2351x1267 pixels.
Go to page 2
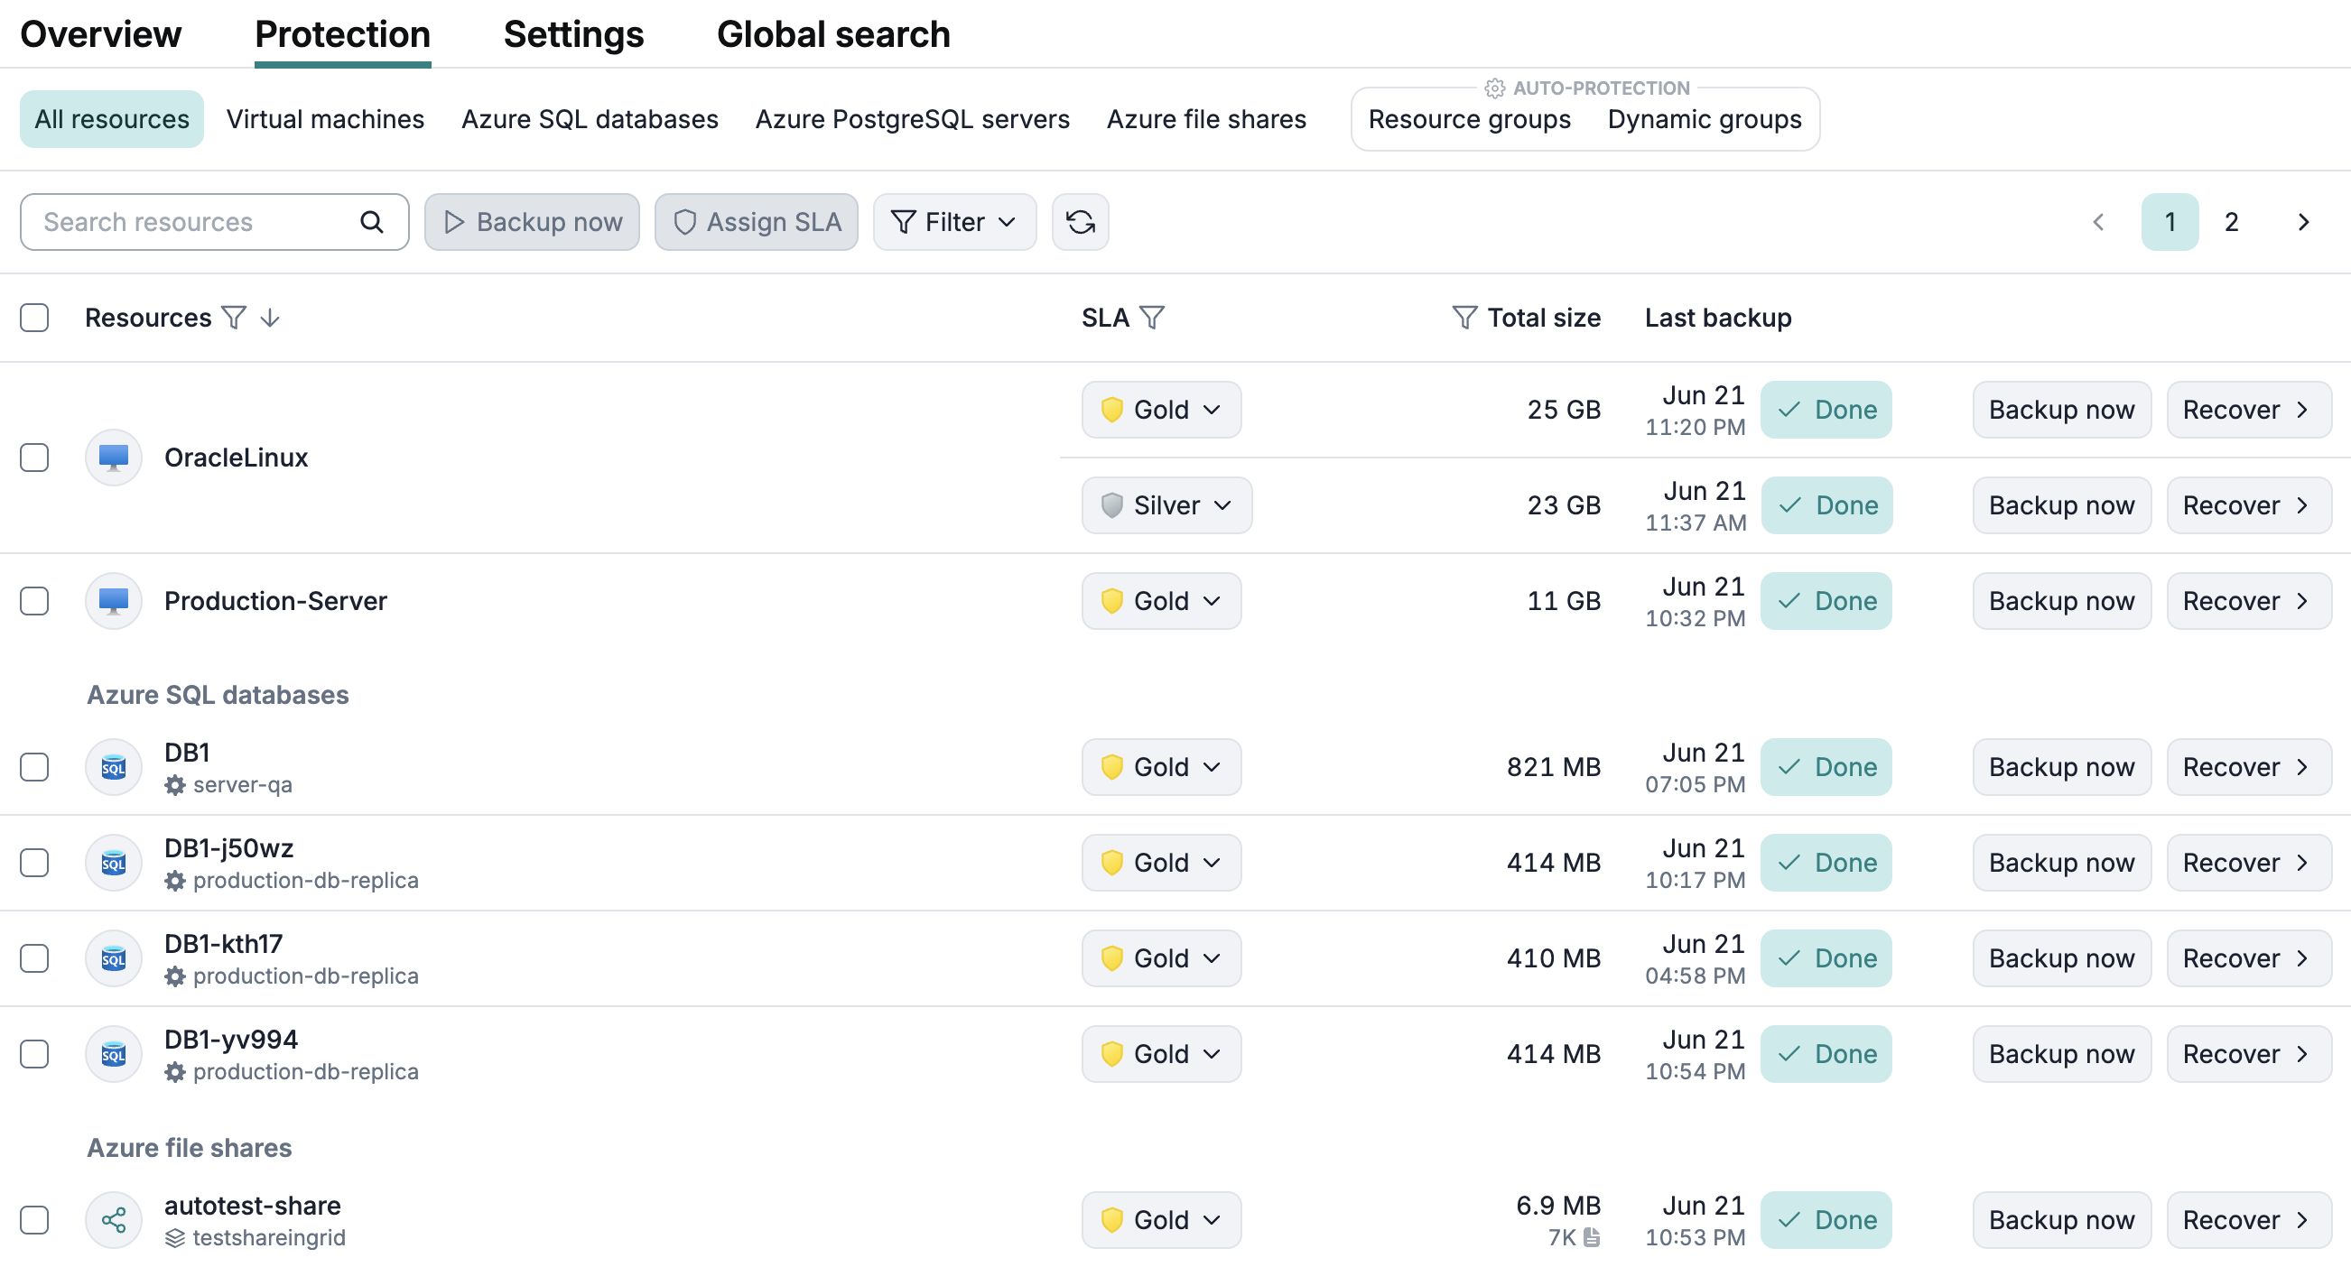2232,222
